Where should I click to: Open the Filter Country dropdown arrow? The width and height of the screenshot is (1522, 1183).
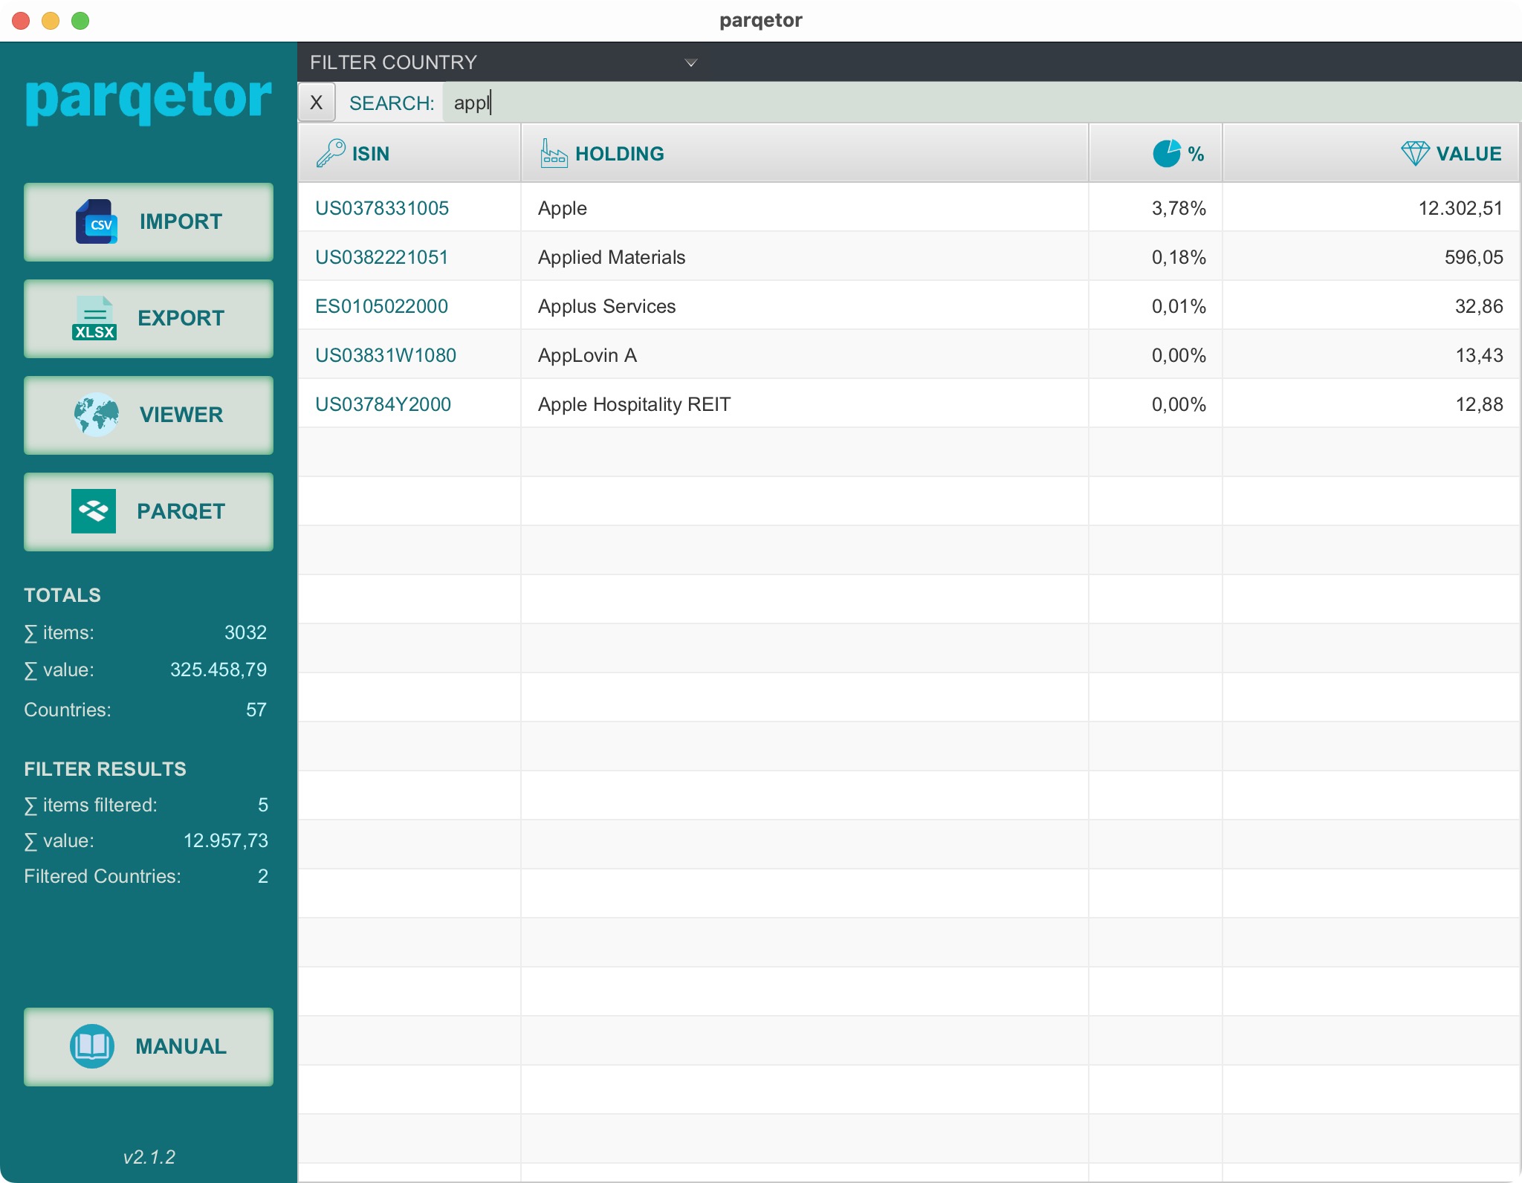(x=691, y=62)
